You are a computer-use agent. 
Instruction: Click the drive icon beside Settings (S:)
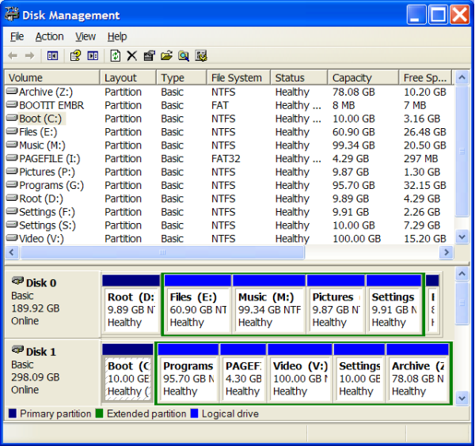(x=12, y=225)
